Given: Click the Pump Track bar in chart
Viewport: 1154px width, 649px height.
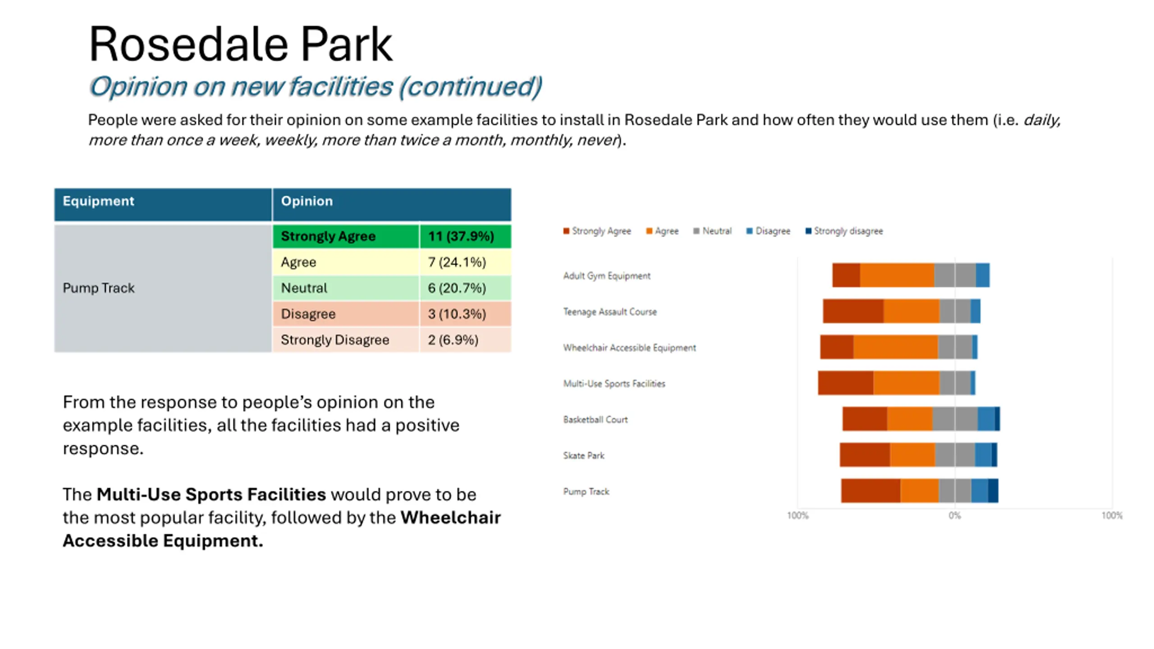Looking at the screenshot, I should tap(919, 491).
